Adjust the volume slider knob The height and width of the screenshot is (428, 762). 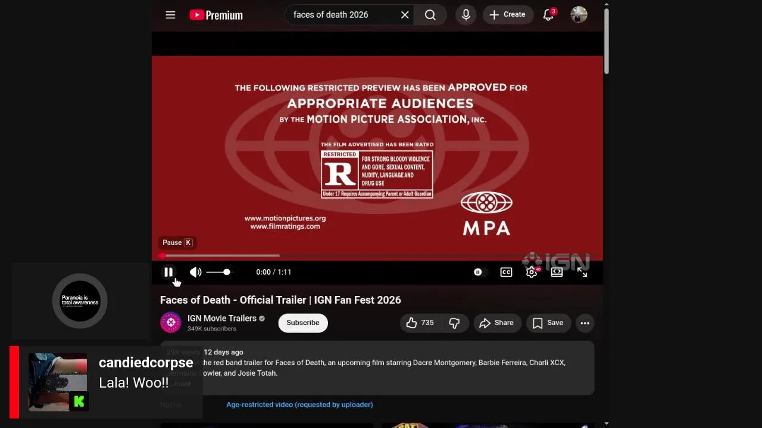click(x=227, y=272)
